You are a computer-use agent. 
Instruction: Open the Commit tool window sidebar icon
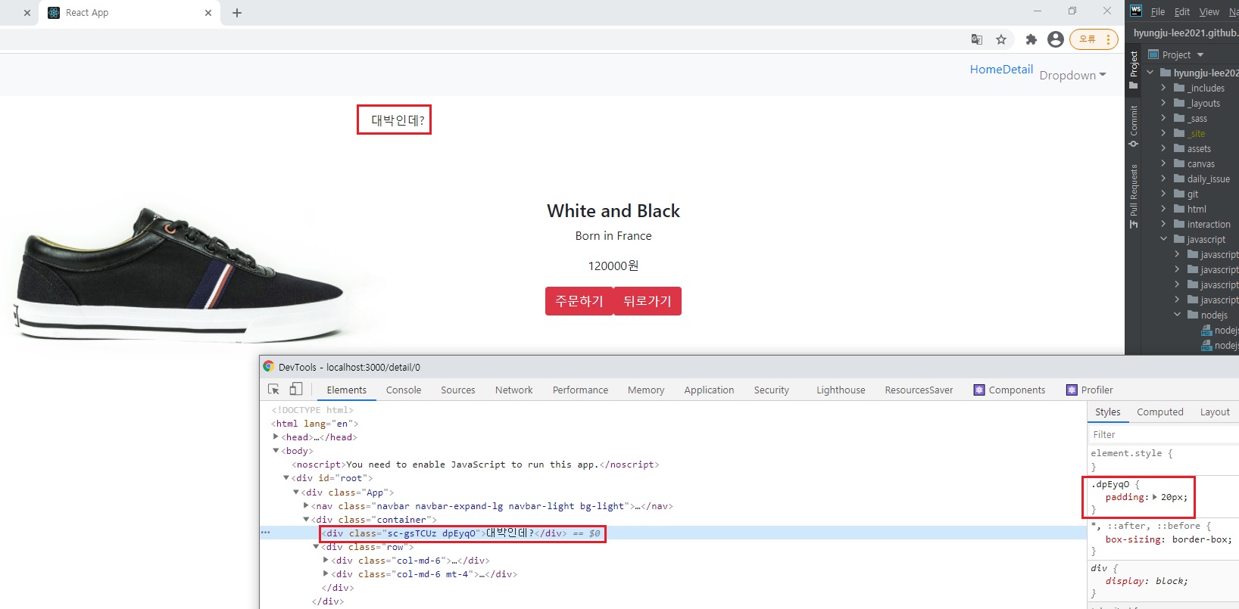[1134, 126]
